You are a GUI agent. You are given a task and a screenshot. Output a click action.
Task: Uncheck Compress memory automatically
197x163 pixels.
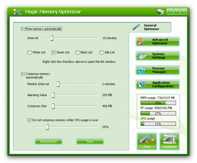point(23,74)
